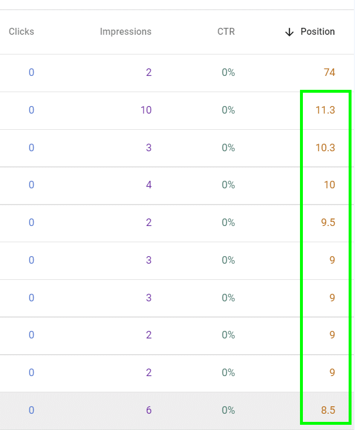This screenshot has height=430, width=355.
Task: Sort by the Impressions column header
Action: [x=126, y=32]
